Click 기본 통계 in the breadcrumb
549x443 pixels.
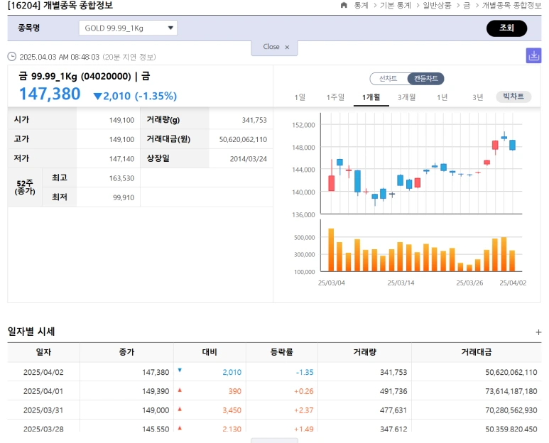[x=396, y=5]
